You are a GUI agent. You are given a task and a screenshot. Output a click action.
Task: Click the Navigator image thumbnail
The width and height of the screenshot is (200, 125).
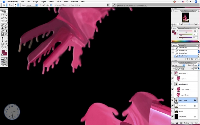[x=185, y=17]
